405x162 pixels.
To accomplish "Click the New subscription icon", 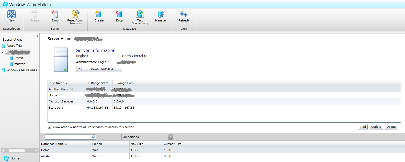I will 12,15.
